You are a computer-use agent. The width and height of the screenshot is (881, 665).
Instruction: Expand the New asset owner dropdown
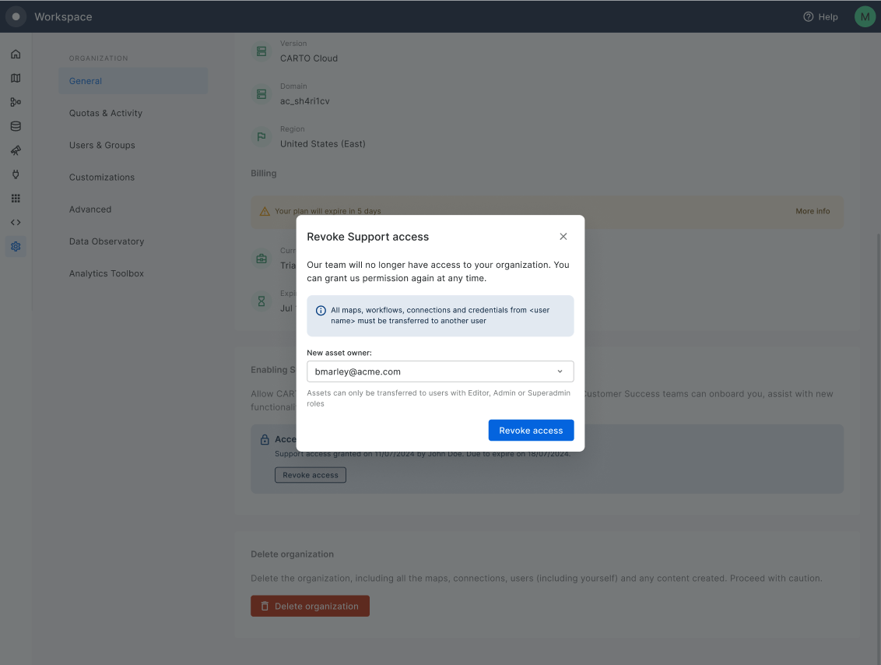click(x=440, y=371)
